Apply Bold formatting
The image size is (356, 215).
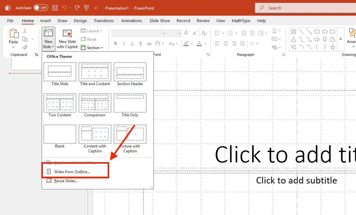(x=115, y=43)
